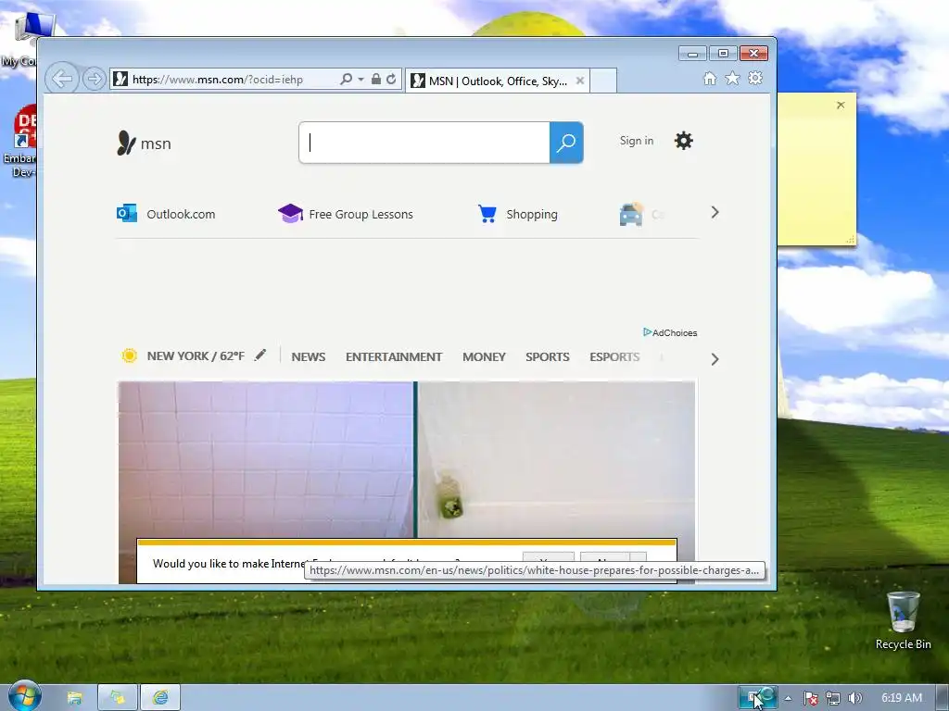949x711 pixels.
Task: Expand more categories with the right chevron
Action: click(x=715, y=359)
